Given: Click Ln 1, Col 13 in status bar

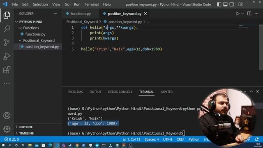Looking at the screenshot, I should coord(131,139).
